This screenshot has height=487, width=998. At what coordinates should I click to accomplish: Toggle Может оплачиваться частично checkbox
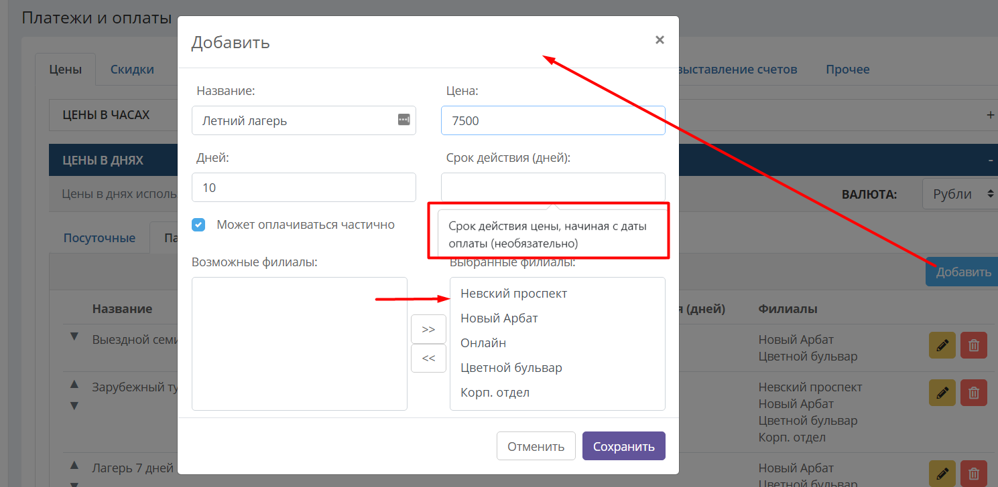(x=198, y=225)
